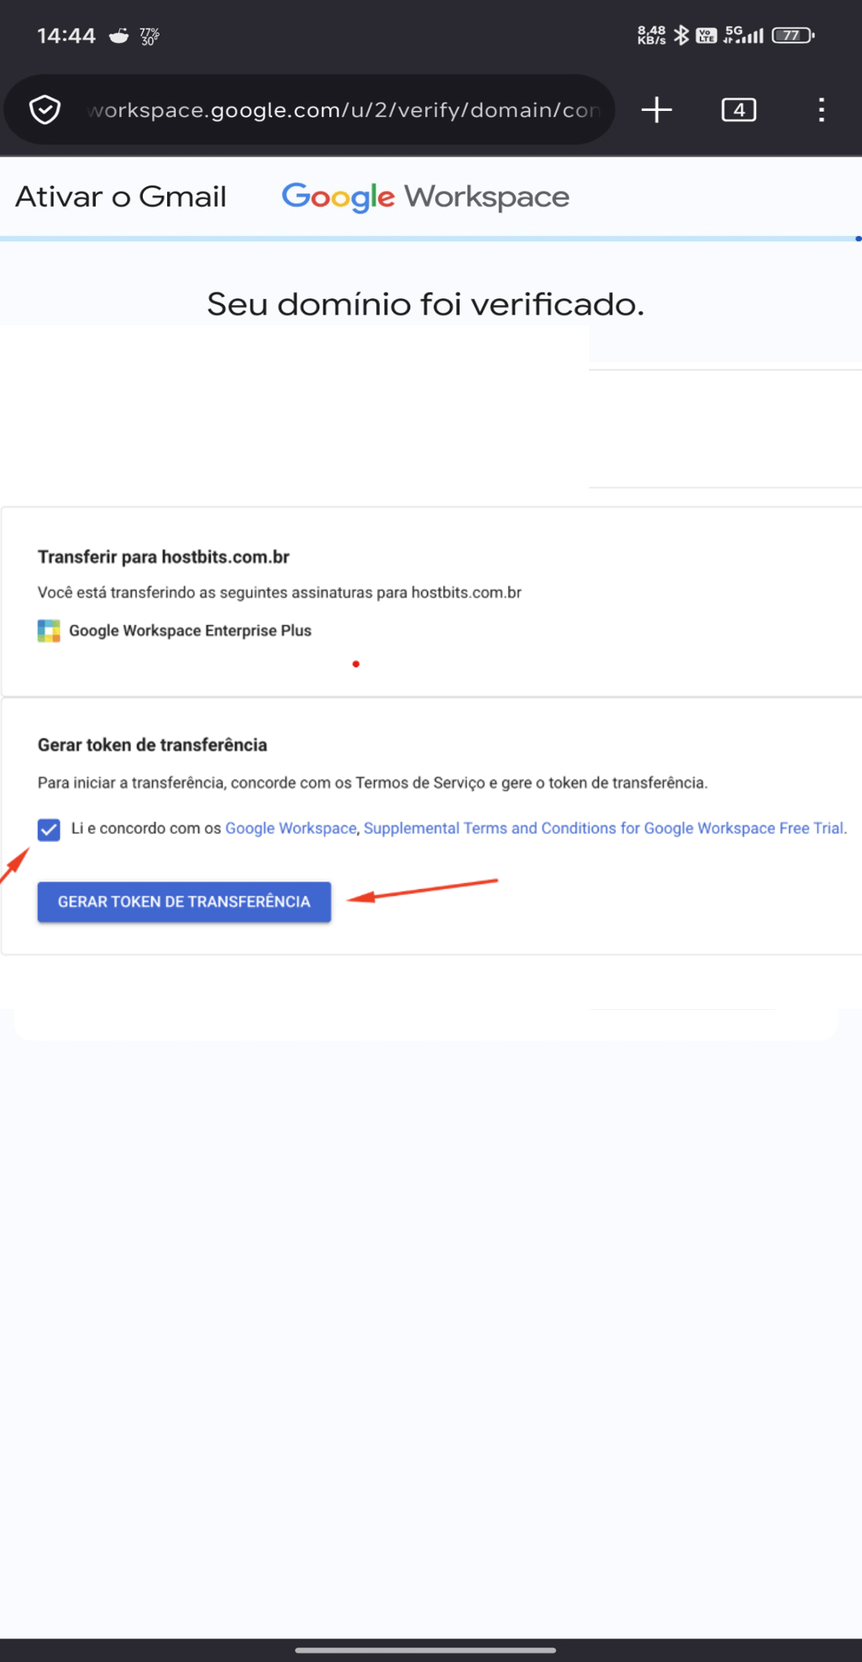Viewport: 862px width, 1662px height.
Task: Tap the 5G signal strength icon
Action: coord(744,35)
